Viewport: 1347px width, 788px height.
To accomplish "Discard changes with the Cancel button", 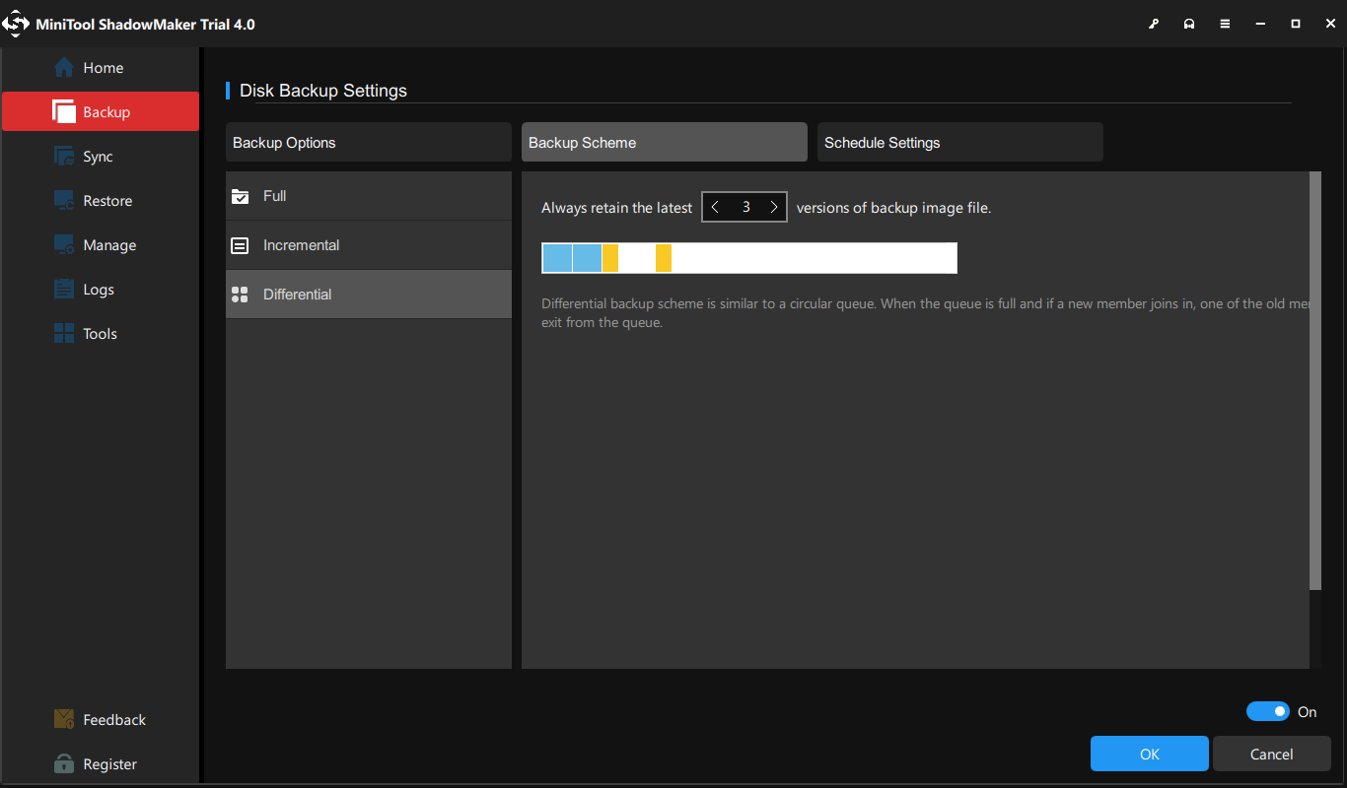I will tap(1272, 754).
